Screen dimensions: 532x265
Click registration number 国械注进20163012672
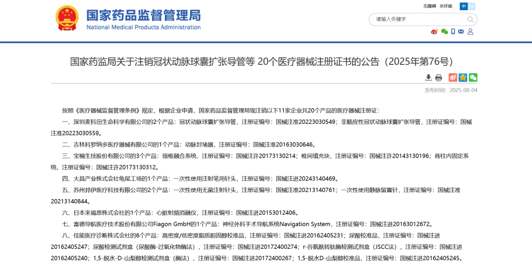pyautogui.click(x=399, y=224)
